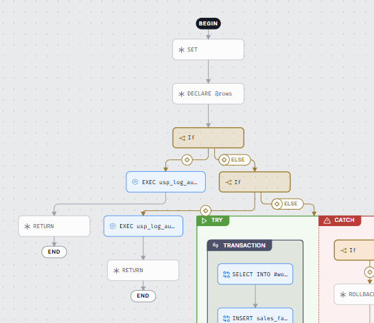Collapse the TRANSACTION block header
374x323 pixels.
point(239,245)
